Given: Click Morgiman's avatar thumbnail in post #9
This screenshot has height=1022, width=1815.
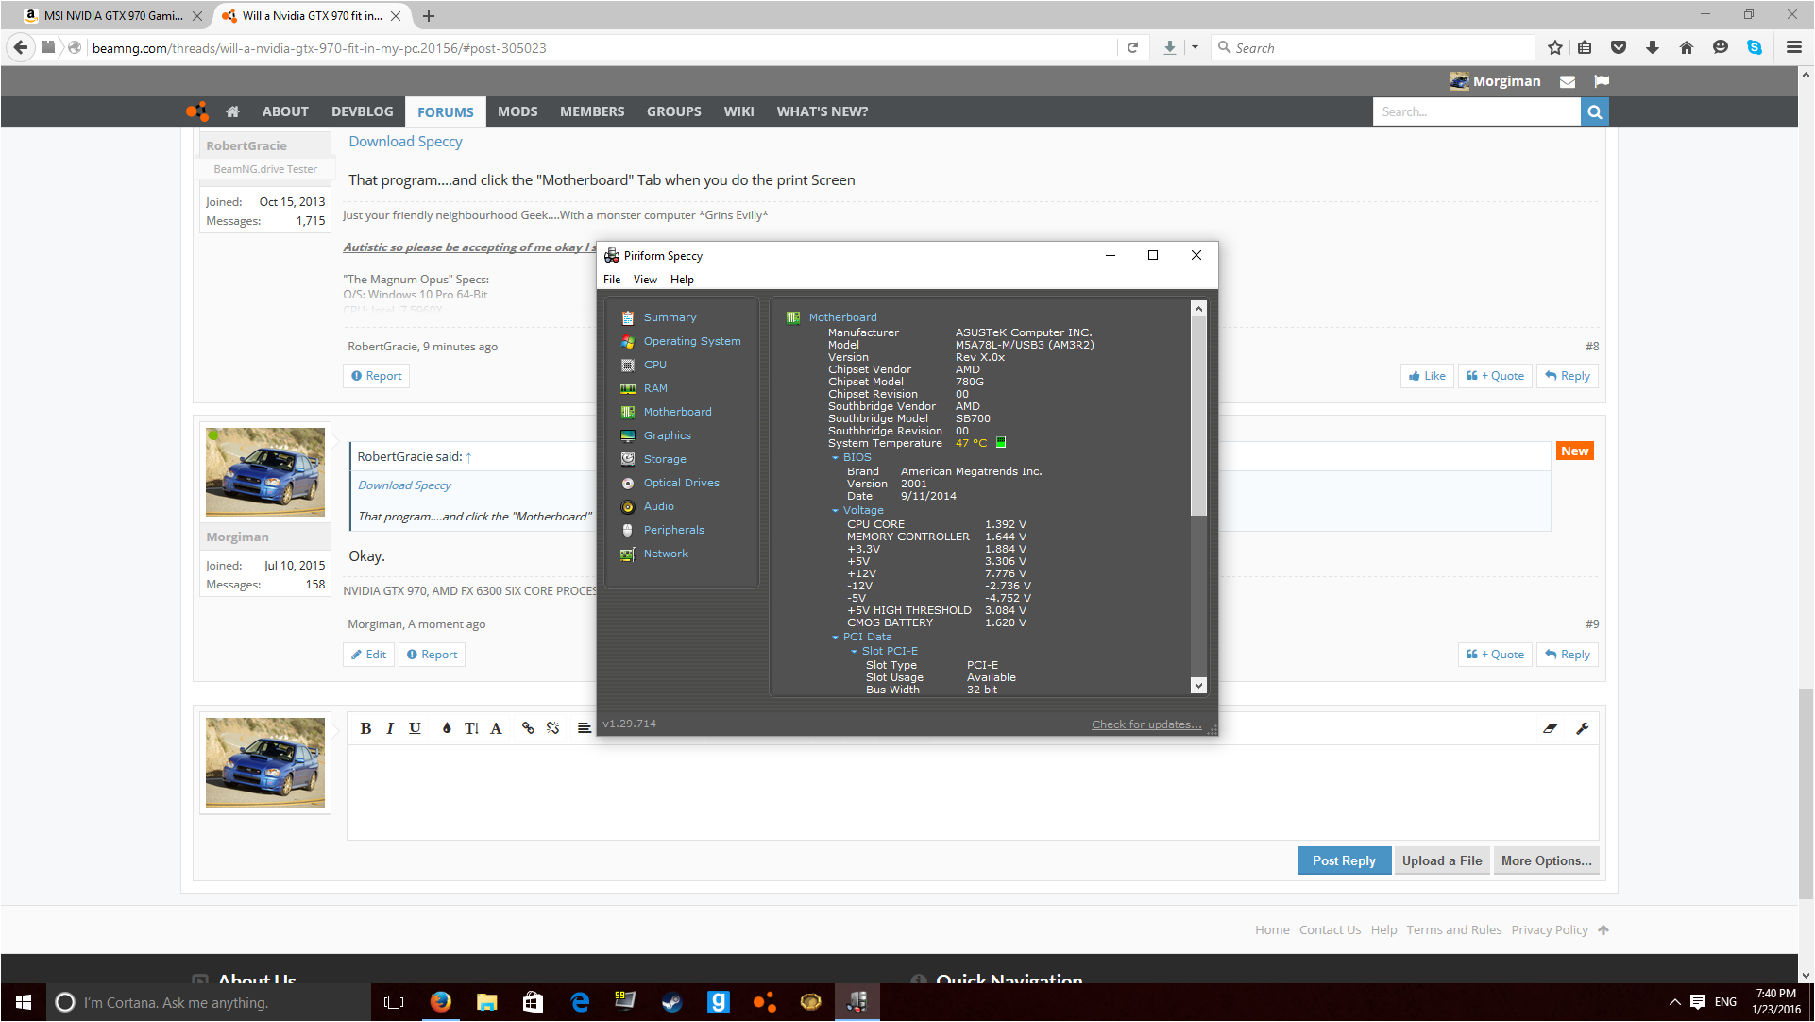Looking at the screenshot, I should (265, 472).
